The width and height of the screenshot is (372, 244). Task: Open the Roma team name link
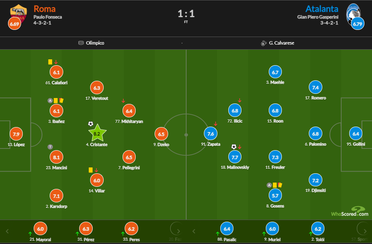[44, 9]
